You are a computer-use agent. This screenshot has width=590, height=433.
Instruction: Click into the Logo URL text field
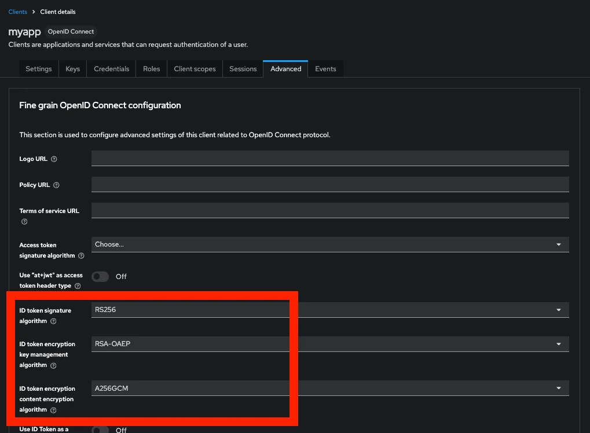click(x=330, y=158)
